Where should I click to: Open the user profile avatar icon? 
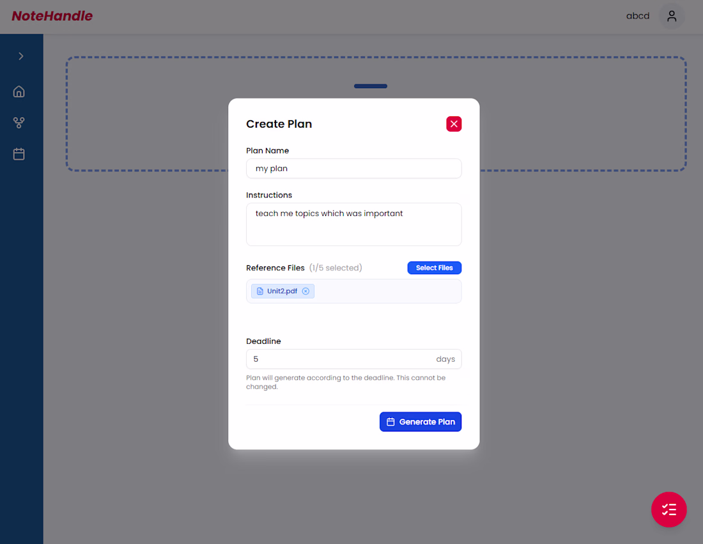[671, 16]
